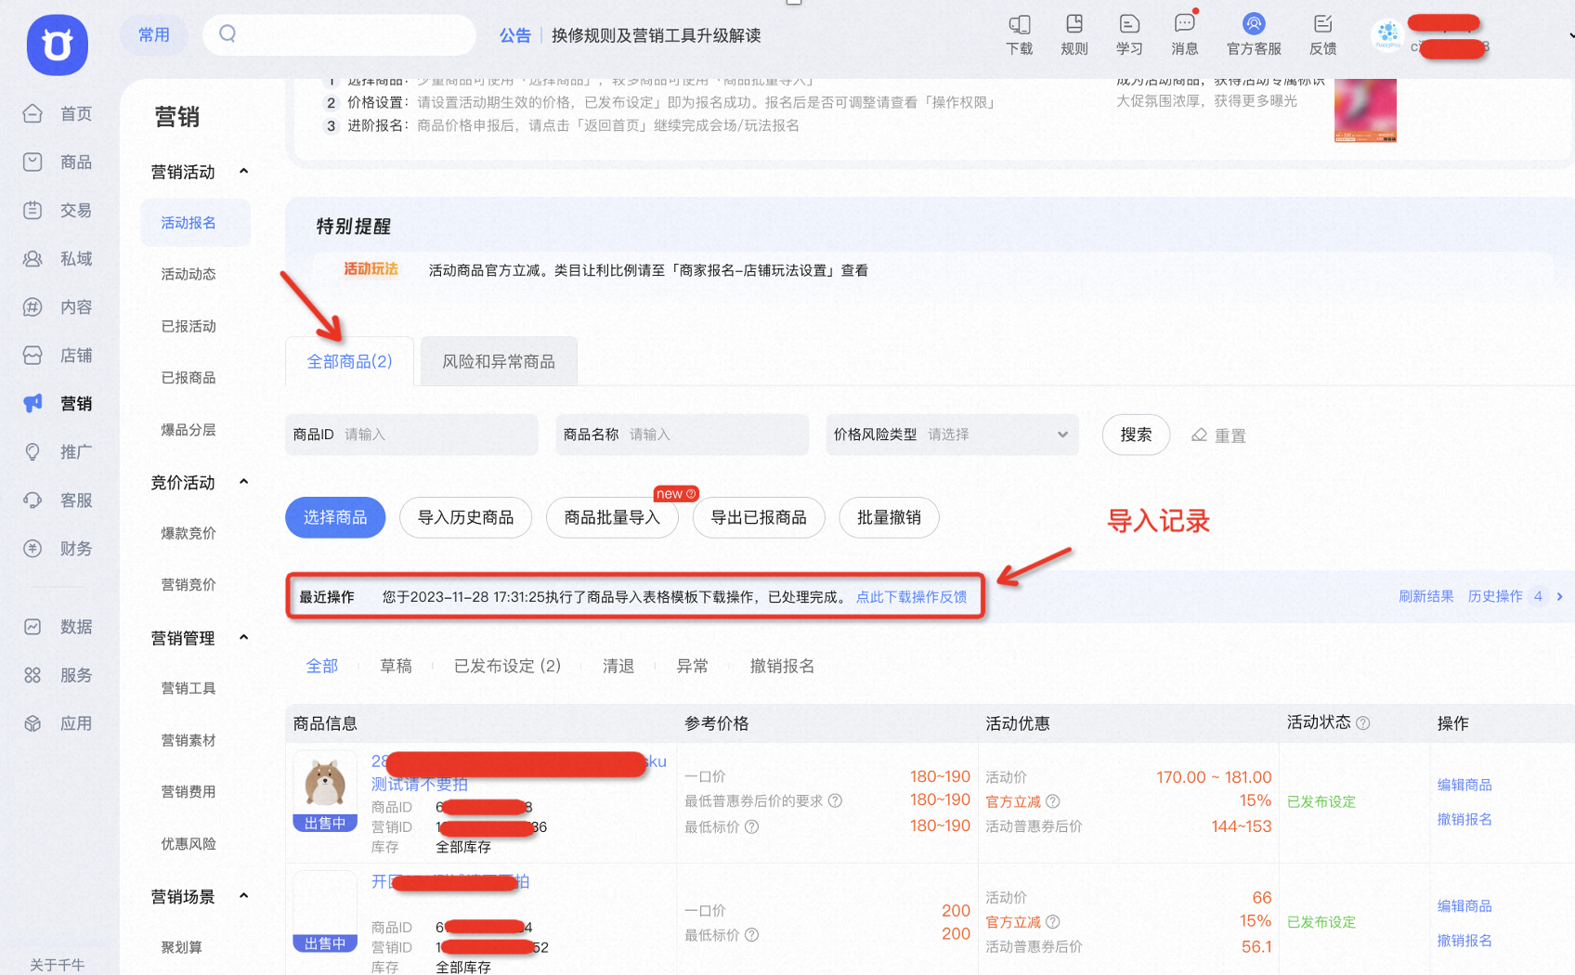Image resolution: width=1575 pixels, height=975 pixels.
Task: Open the 反馈 feedback icon
Action: (1323, 24)
